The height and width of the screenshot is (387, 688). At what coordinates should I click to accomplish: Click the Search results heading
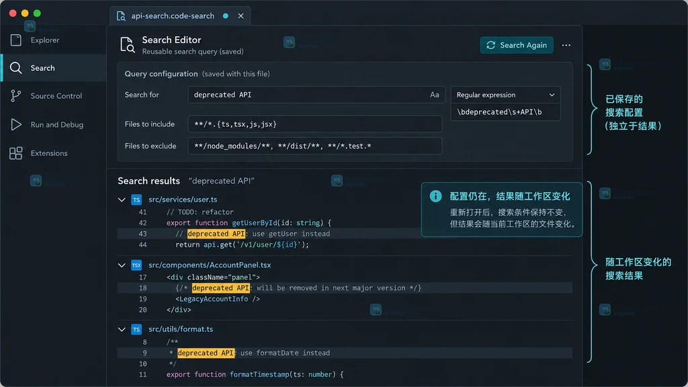148,181
